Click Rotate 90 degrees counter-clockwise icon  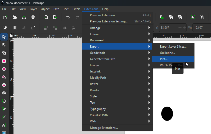coord(46,28)
